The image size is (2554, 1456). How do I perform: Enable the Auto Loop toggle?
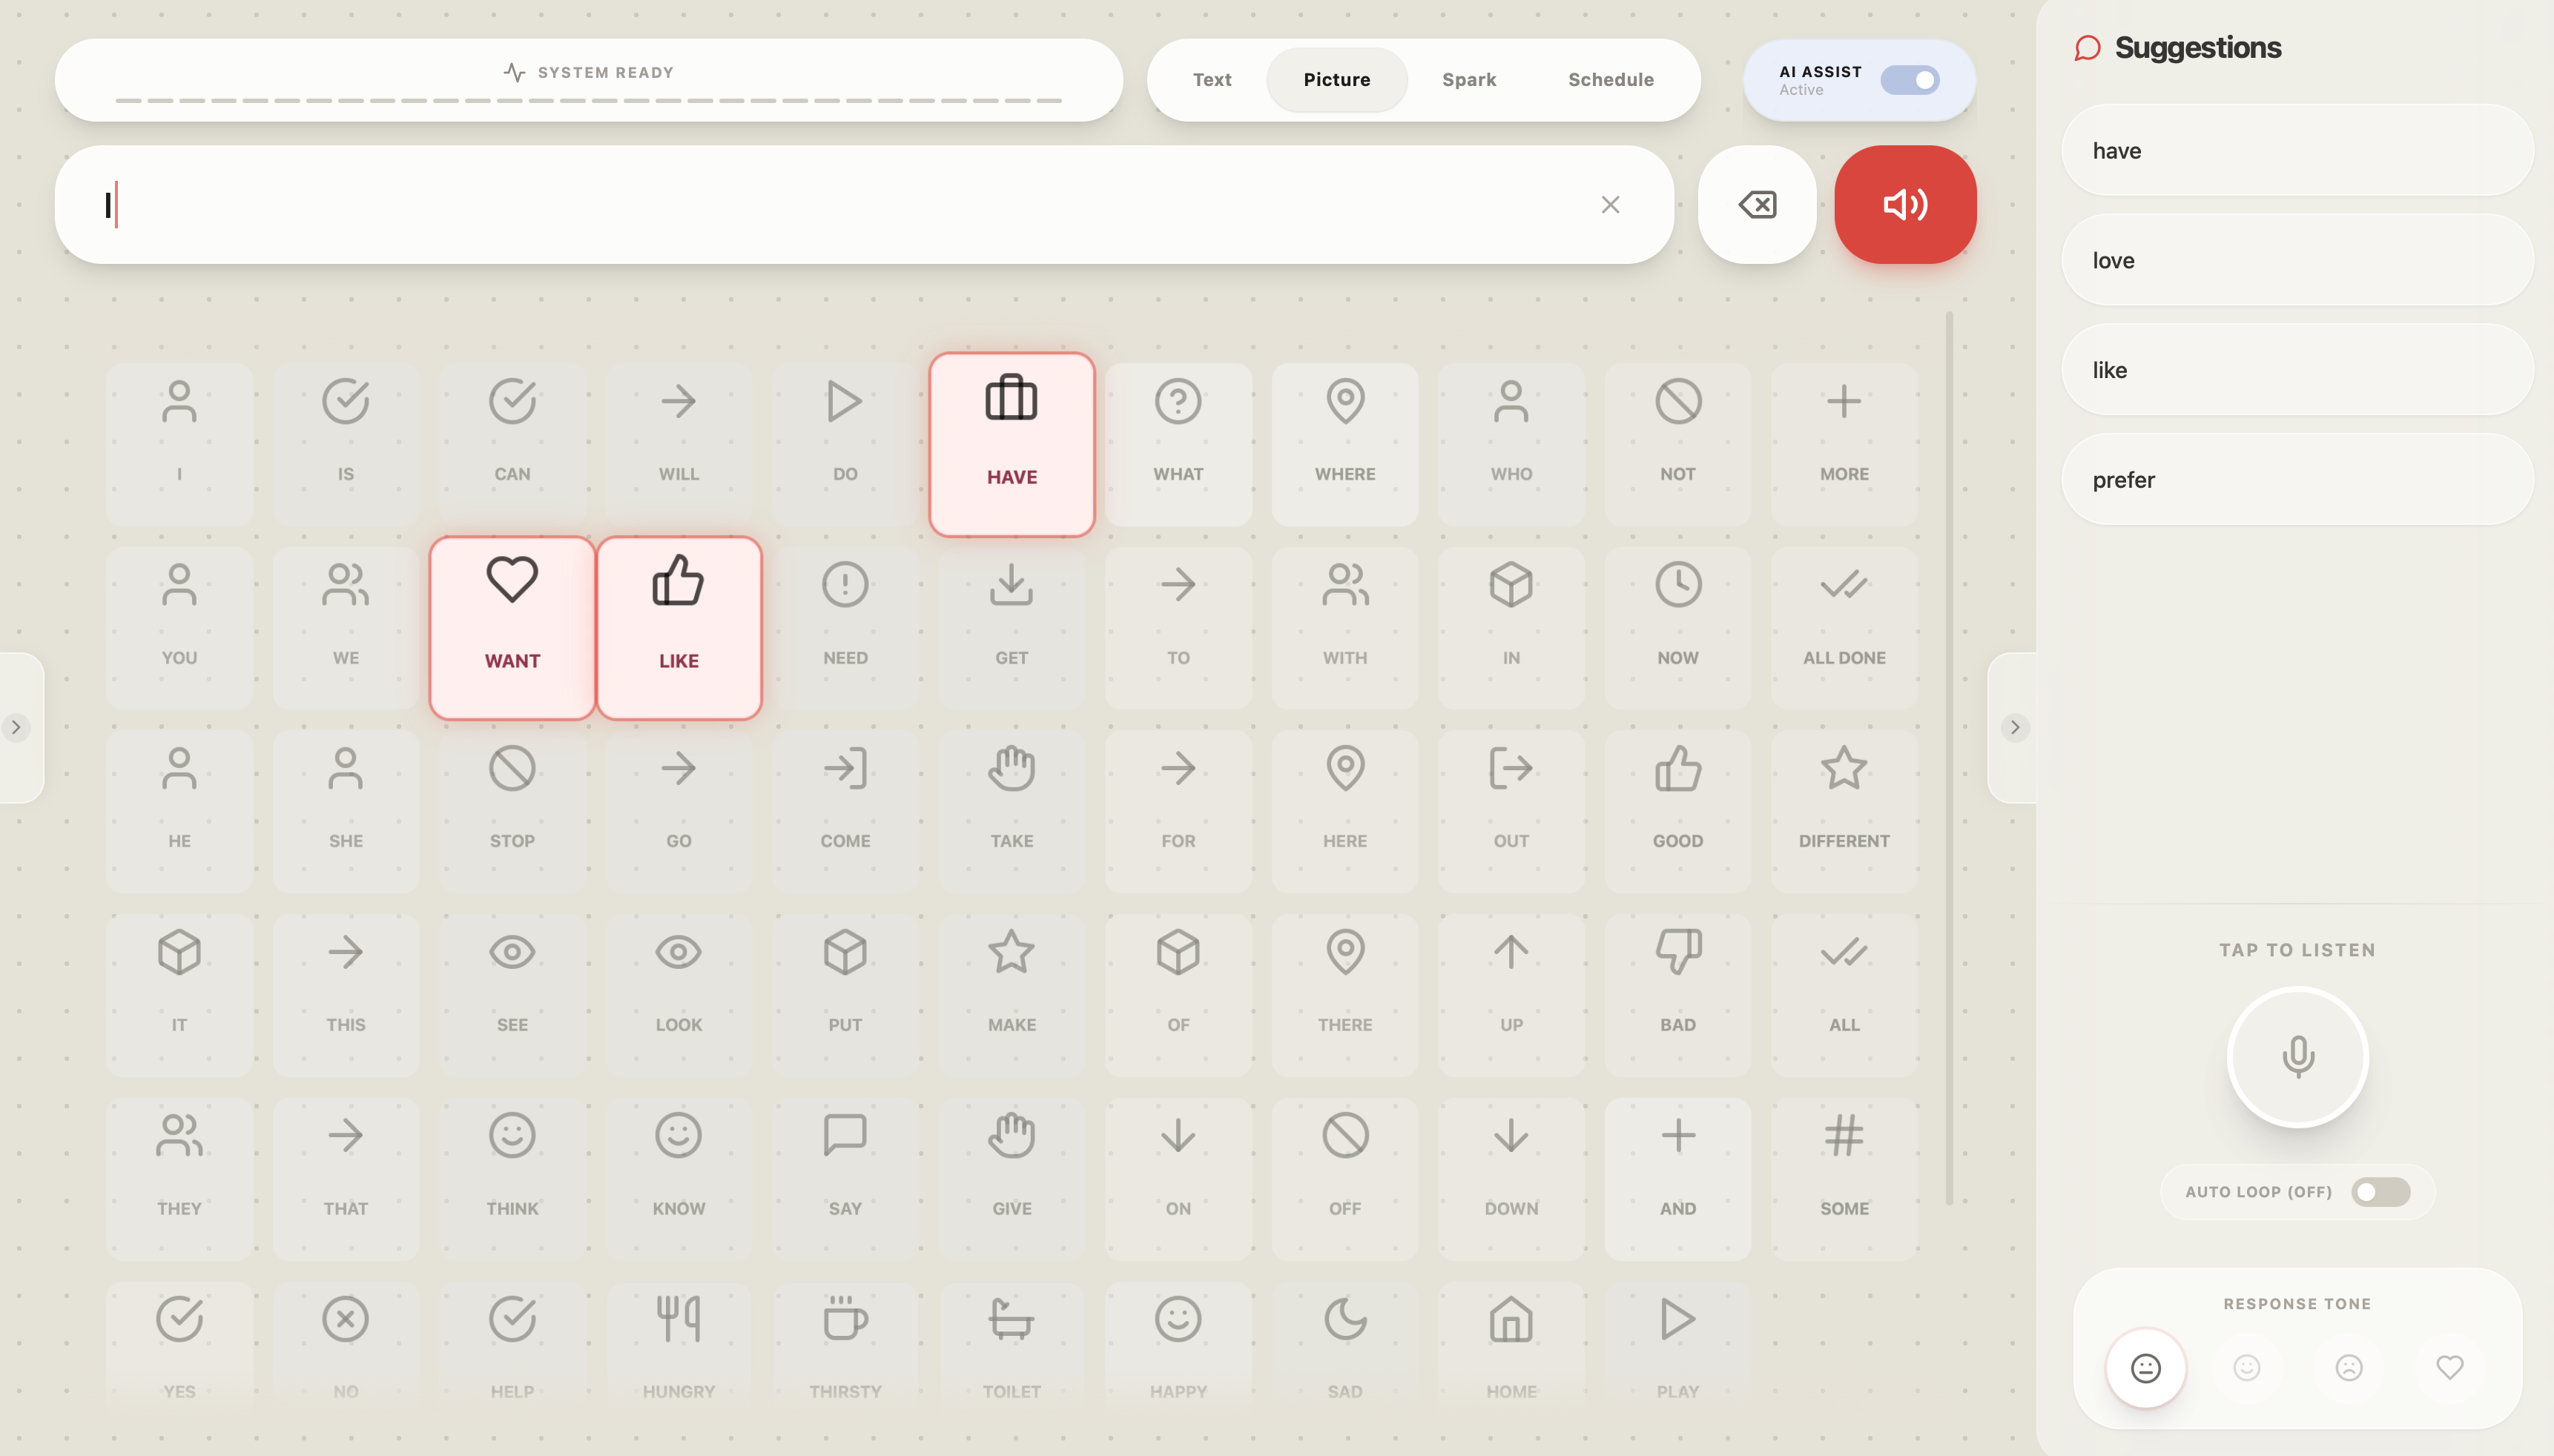point(2380,1192)
